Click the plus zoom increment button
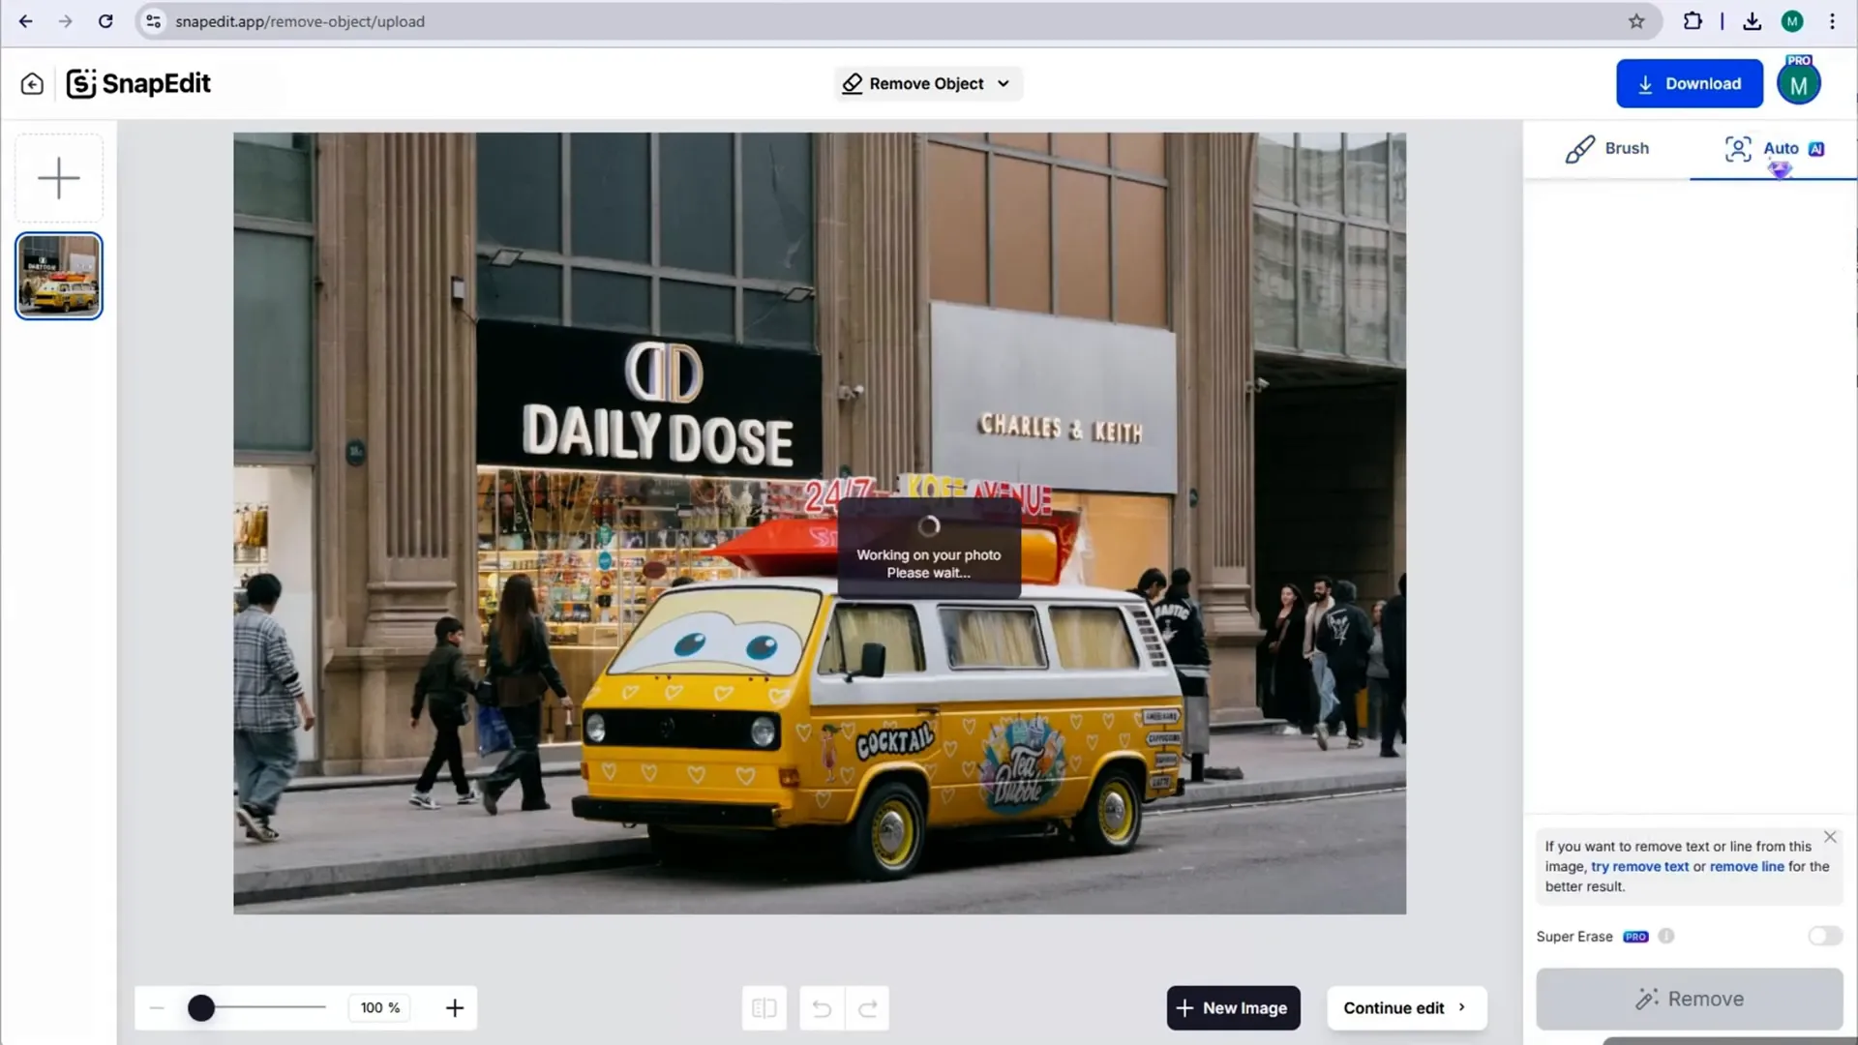 tap(456, 1006)
